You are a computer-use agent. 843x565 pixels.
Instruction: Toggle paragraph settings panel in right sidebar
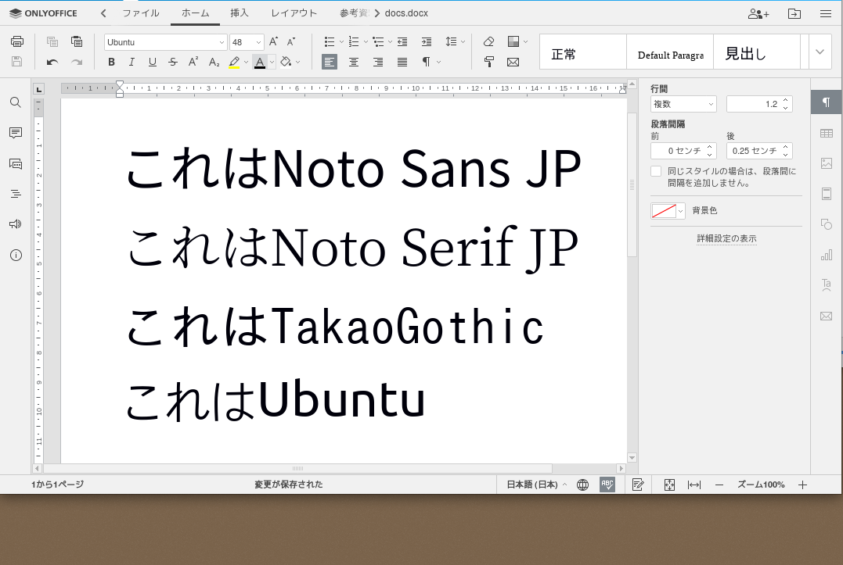[827, 102]
